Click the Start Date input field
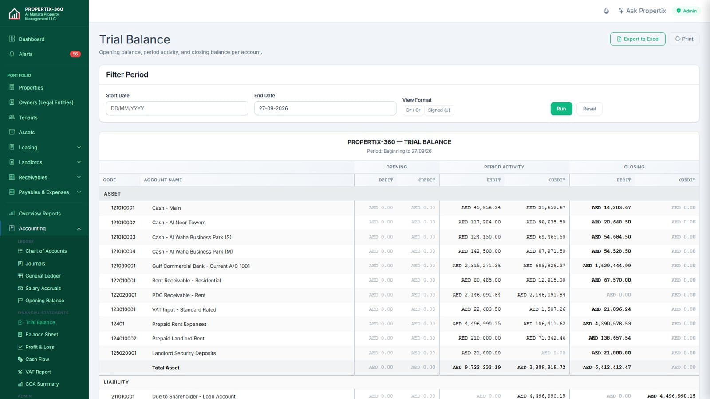The image size is (710, 399). [177, 108]
